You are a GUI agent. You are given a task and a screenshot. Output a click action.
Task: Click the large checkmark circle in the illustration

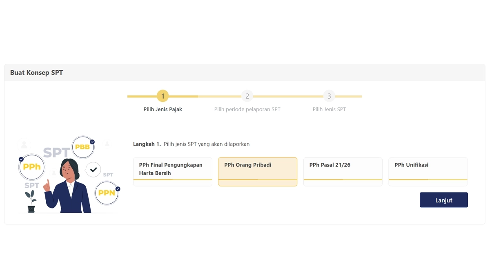pyautogui.click(x=93, y=169)
